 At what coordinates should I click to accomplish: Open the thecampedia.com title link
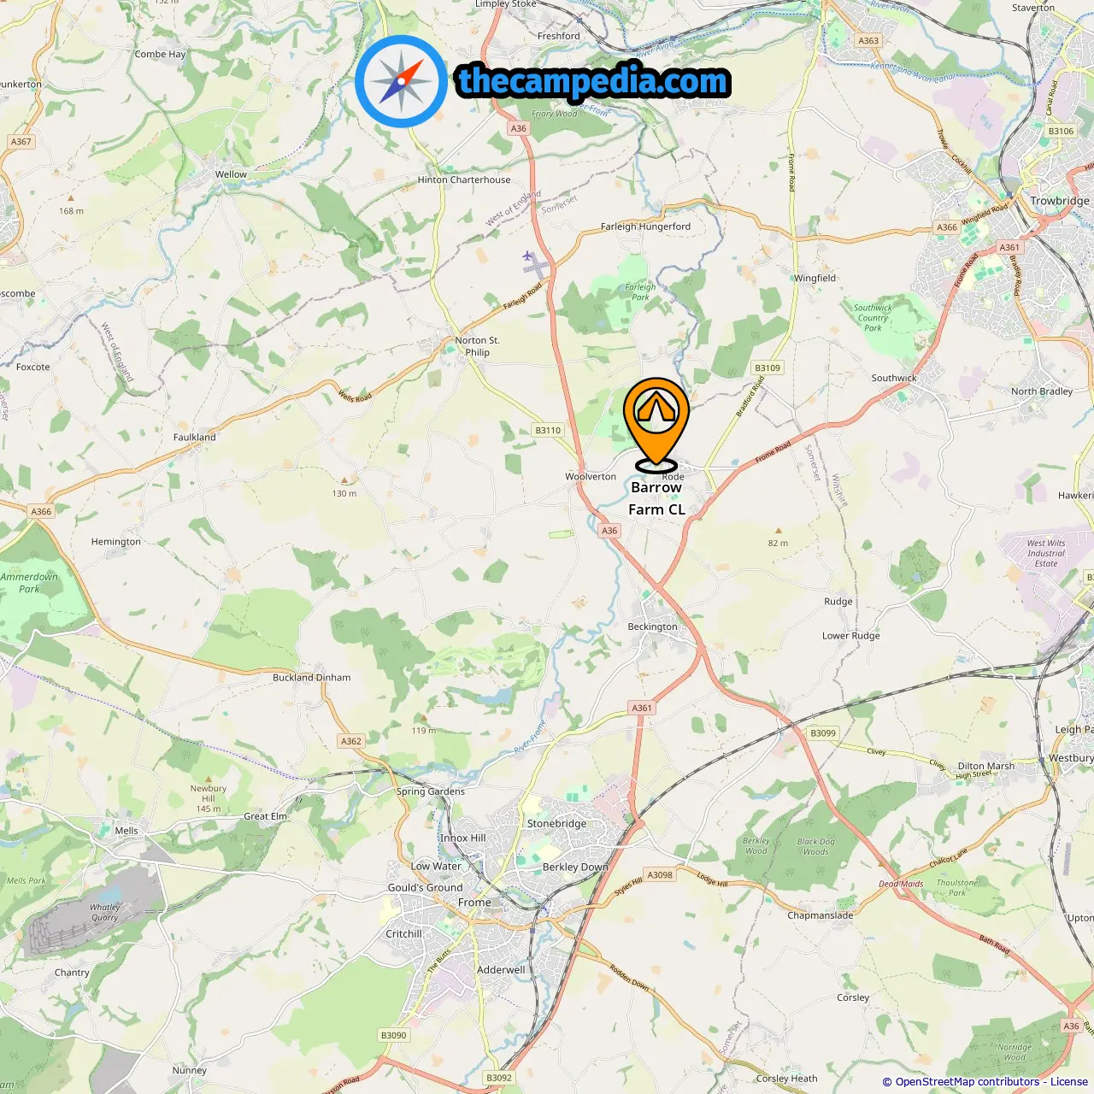593,81
